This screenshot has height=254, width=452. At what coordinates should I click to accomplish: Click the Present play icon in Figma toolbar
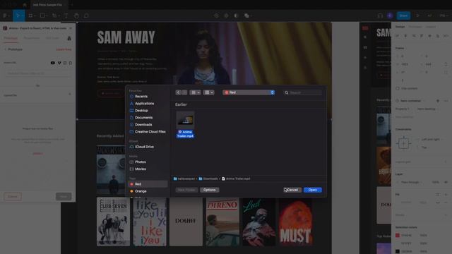pyautogui.click(x=417, y=16)
